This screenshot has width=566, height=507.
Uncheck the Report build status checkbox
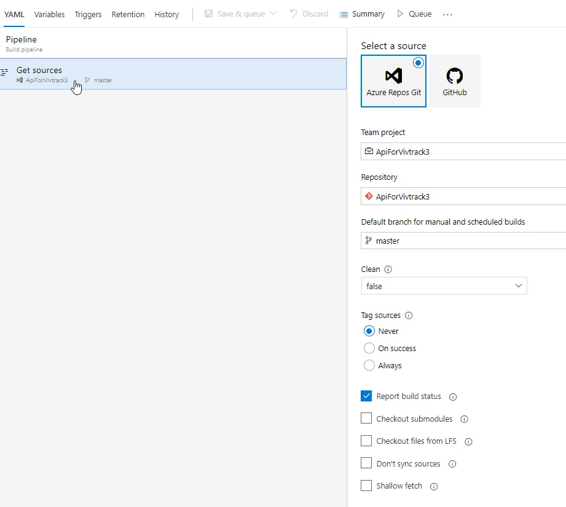(366, 396)
